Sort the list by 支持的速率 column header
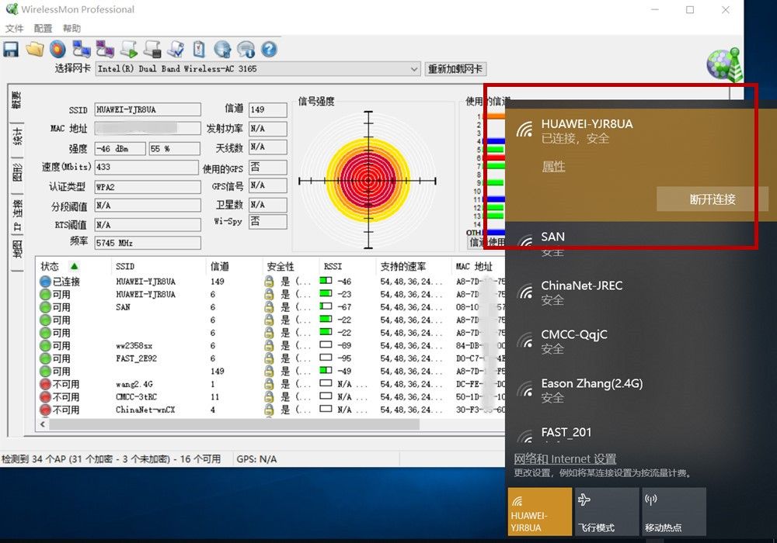777x543 pixels. pos(414,266)
